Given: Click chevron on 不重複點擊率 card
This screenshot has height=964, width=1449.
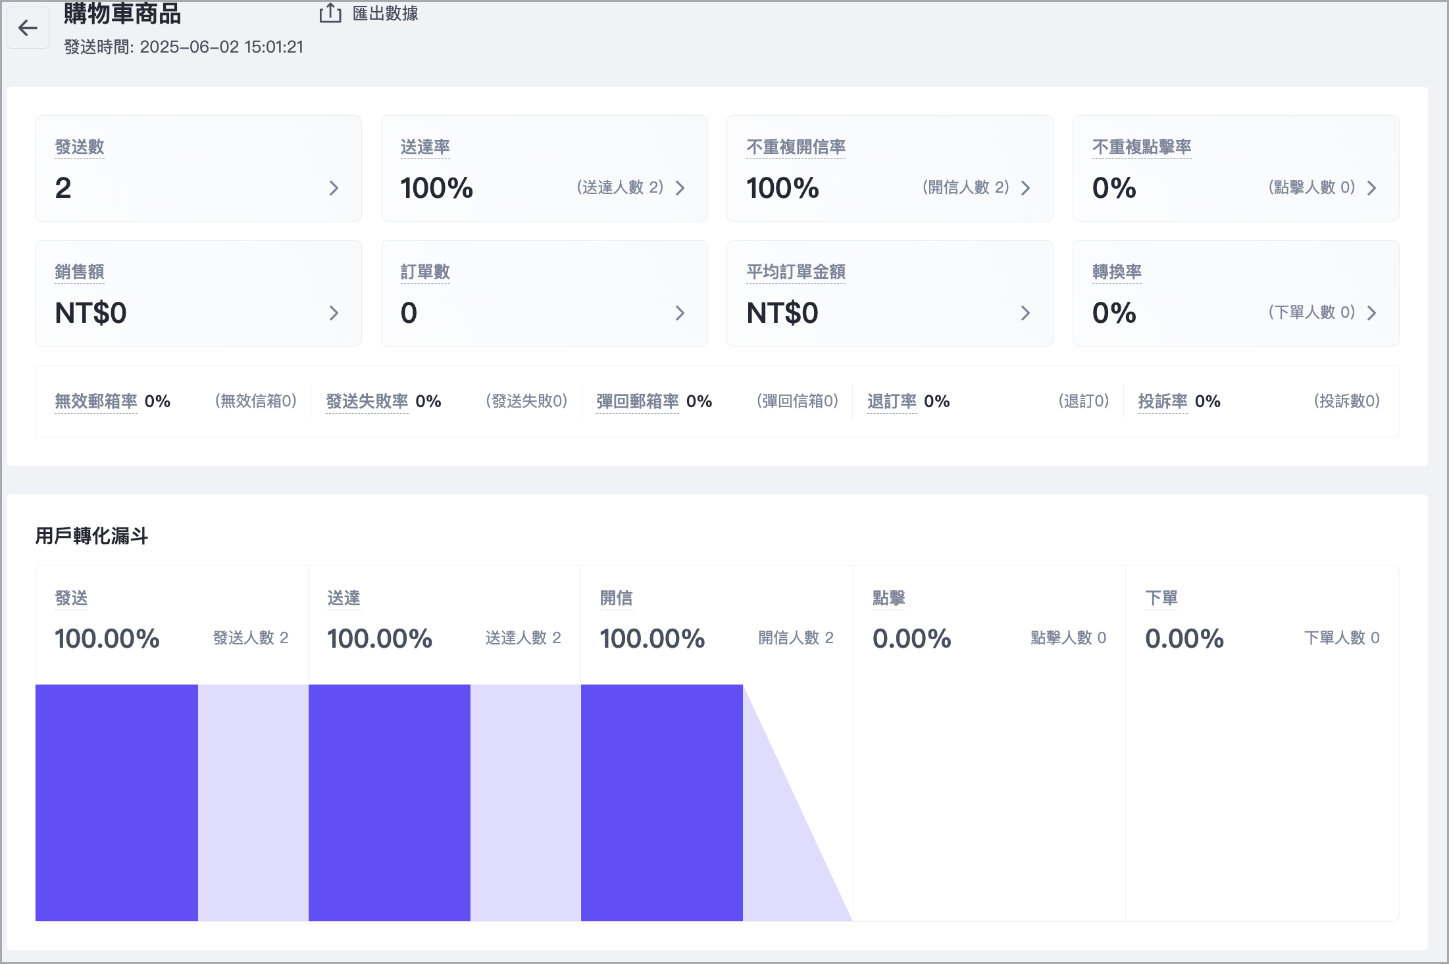Looking at the screenshot, I should 1371,188.
